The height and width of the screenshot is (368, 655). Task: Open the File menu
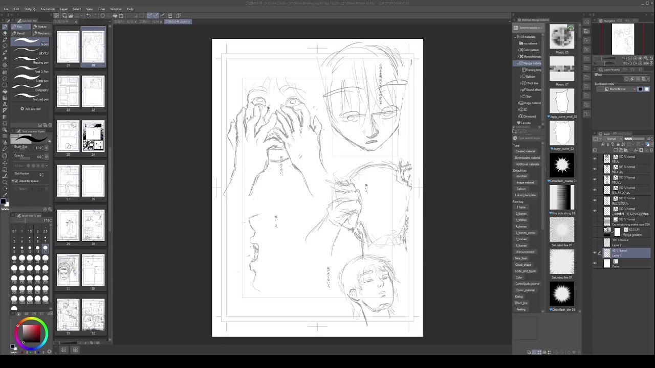point(6,9)
